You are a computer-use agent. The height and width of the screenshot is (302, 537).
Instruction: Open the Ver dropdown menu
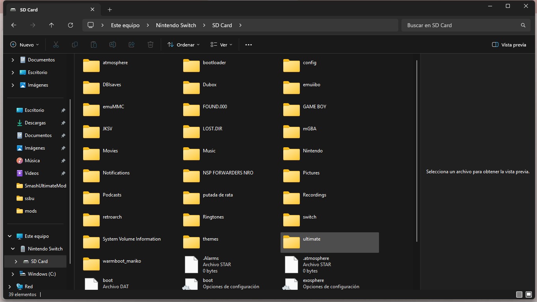tap(221, 45)
